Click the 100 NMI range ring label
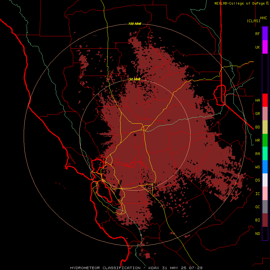 pyautogui.click(x=135, y=24)
